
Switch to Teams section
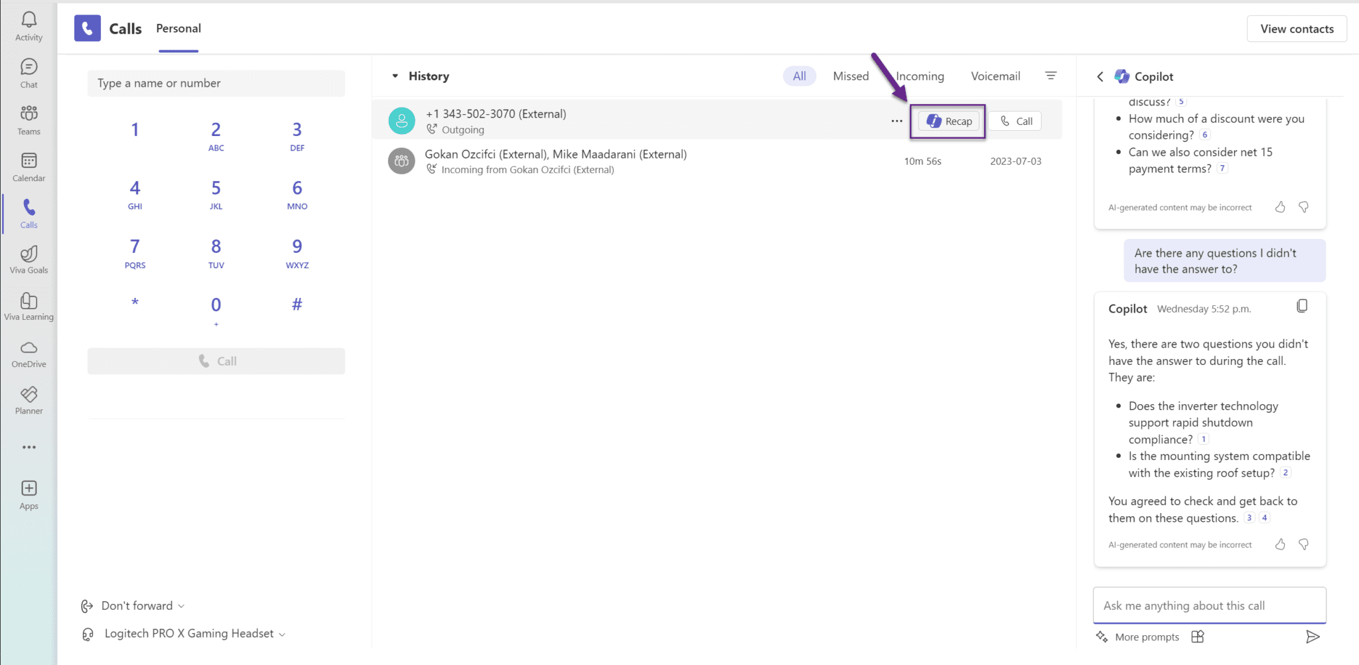[x=29, y=119]
